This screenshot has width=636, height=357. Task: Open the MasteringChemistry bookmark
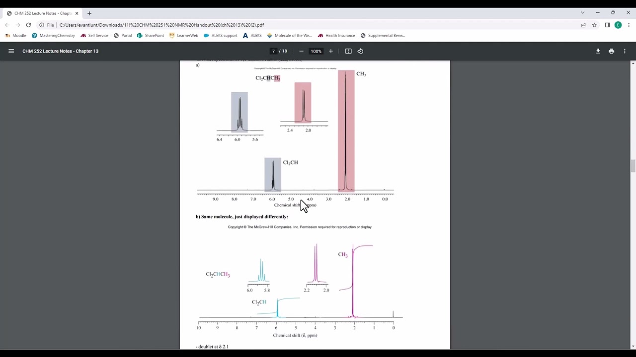pyautogui.click(x=53, y=36)
